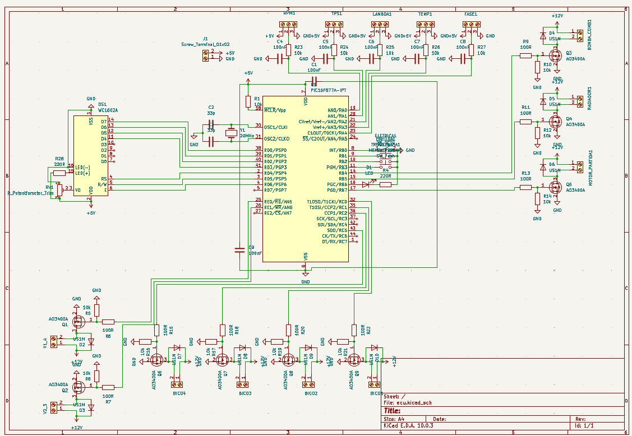The height and width of the screenshot is (436, 632).
Task: Select the PIC16F877A microcontroller symbol U1
Action: click(306, 179)
